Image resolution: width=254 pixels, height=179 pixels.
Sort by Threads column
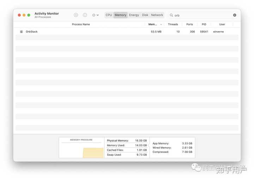tap(173, 24)
